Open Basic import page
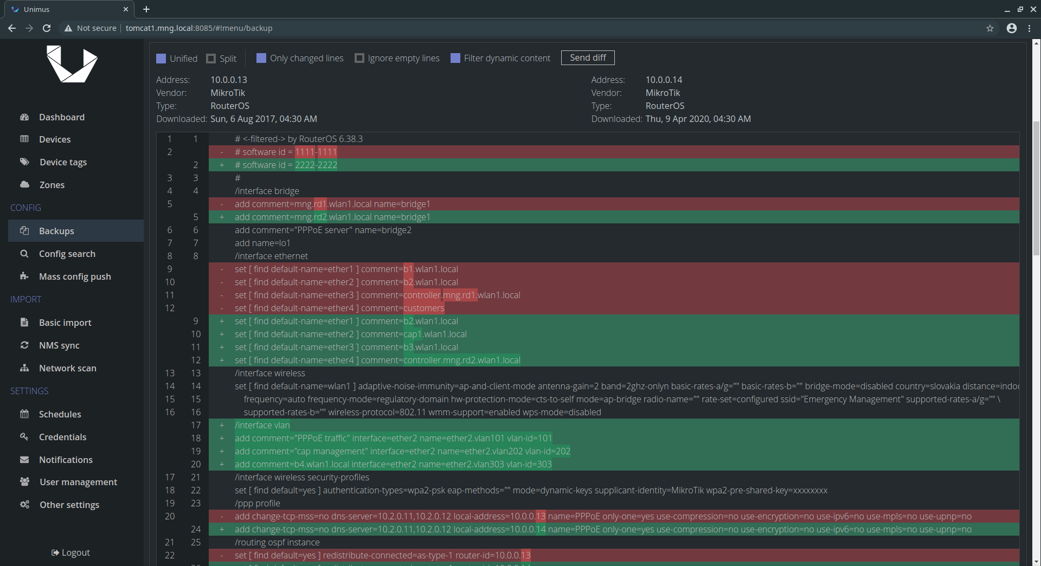 (x=65, y=323)
